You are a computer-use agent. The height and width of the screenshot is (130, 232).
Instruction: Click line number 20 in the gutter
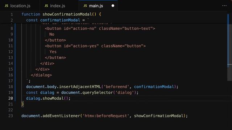point(11,98)
